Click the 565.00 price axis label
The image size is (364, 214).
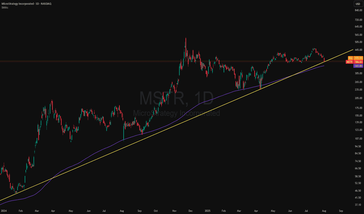358,35
